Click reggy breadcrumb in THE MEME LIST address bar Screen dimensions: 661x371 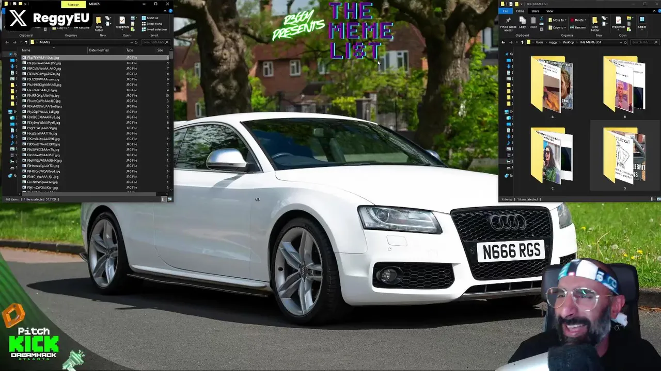(x=553, y=42)
